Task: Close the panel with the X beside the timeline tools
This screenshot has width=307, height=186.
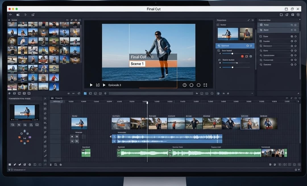Action: pyautogui.click(x=45, y=98)
